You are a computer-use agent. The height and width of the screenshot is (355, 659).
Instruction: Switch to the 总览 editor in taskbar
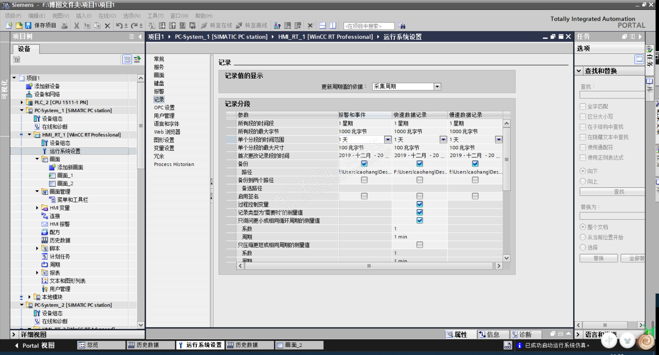click(x=101, y=345)
